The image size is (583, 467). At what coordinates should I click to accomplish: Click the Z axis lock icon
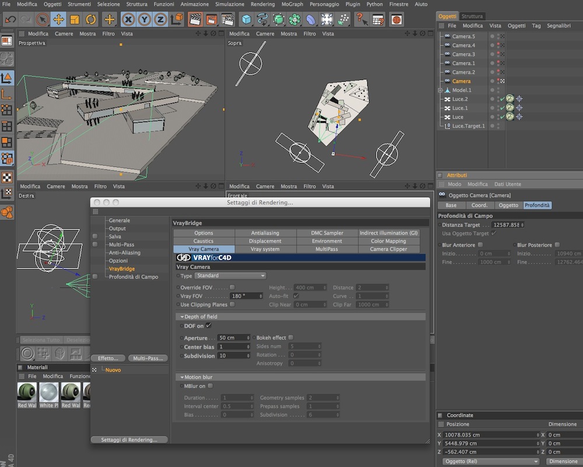pyautogui.click(x=160, y=19)
